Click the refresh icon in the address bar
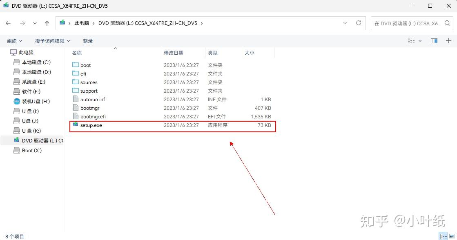The image size is (457, 240). point(357,23)
